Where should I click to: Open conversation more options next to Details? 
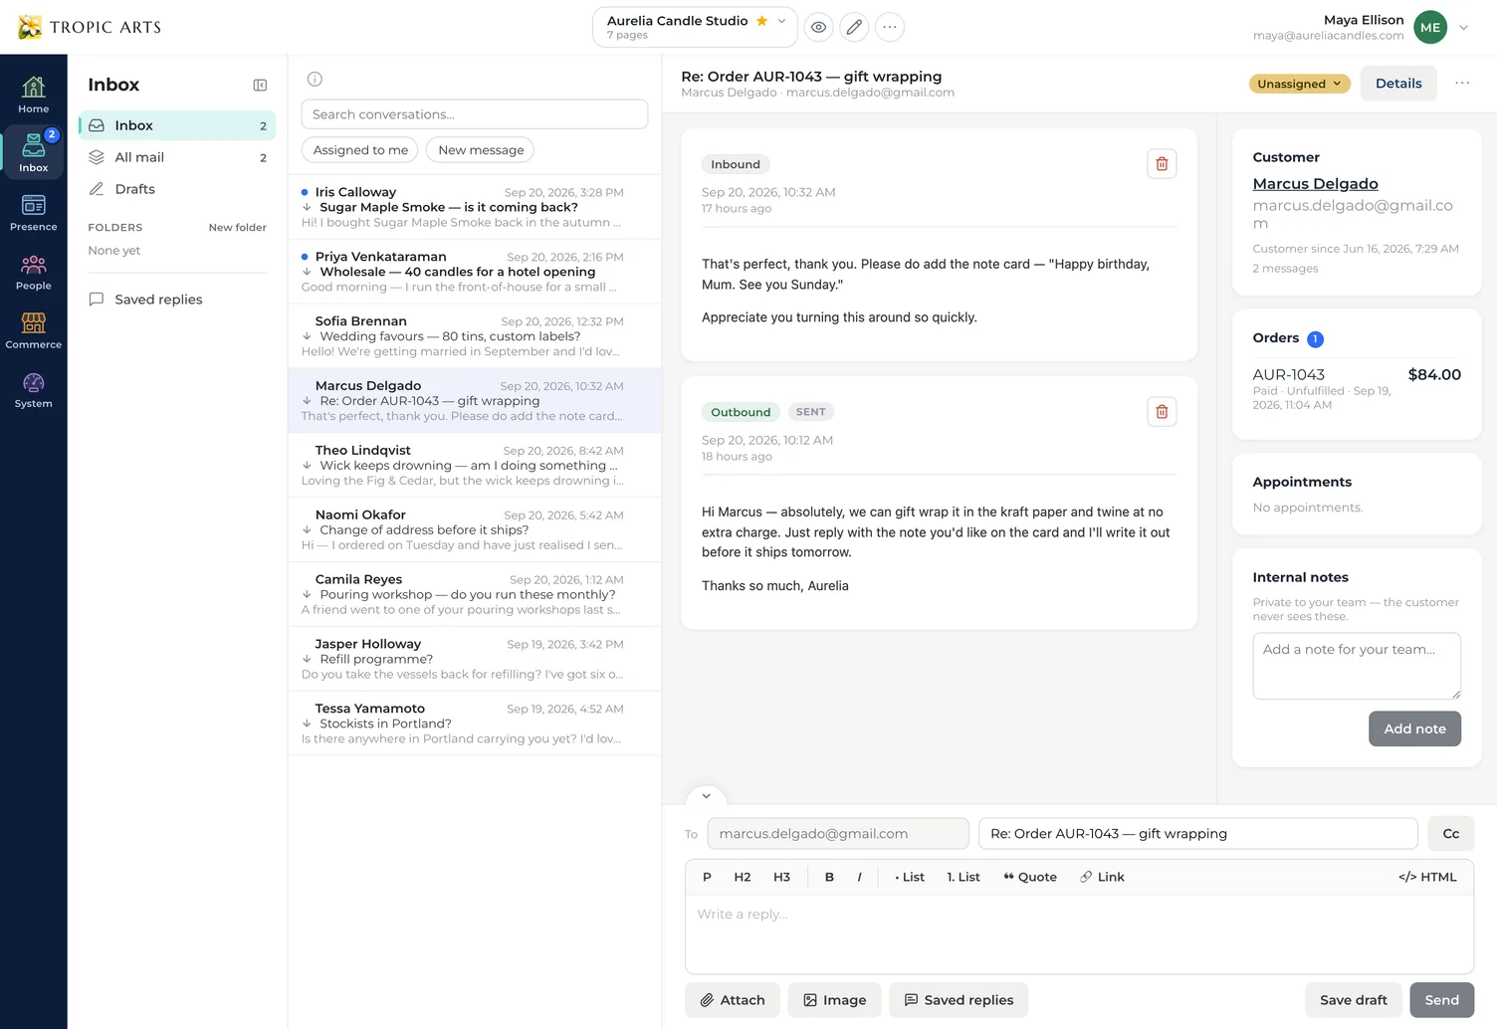(x=1462, y=84)
